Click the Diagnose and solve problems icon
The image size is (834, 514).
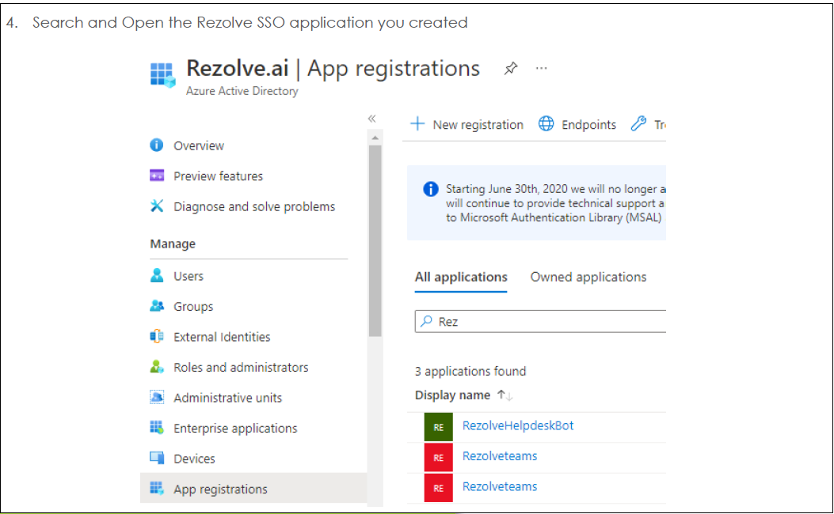point(156,206)
